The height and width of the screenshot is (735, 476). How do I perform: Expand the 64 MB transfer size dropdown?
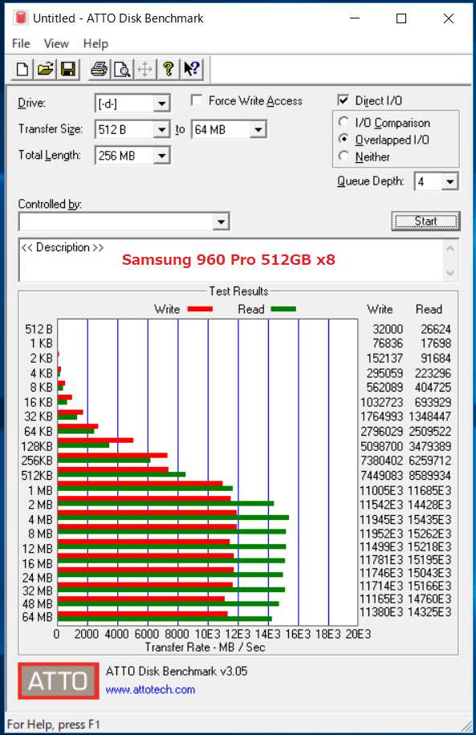[258, 129]
